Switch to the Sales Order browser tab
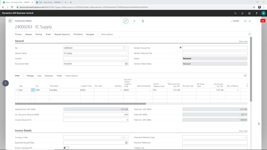 point(51,2)
